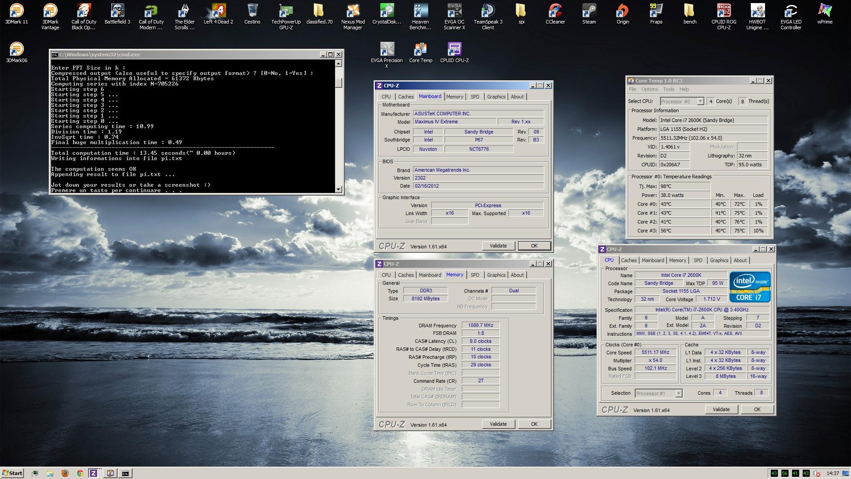Screen dimensions: 851x479
Task: Open the Help menu in Core Temp
Action: point(684,89)
